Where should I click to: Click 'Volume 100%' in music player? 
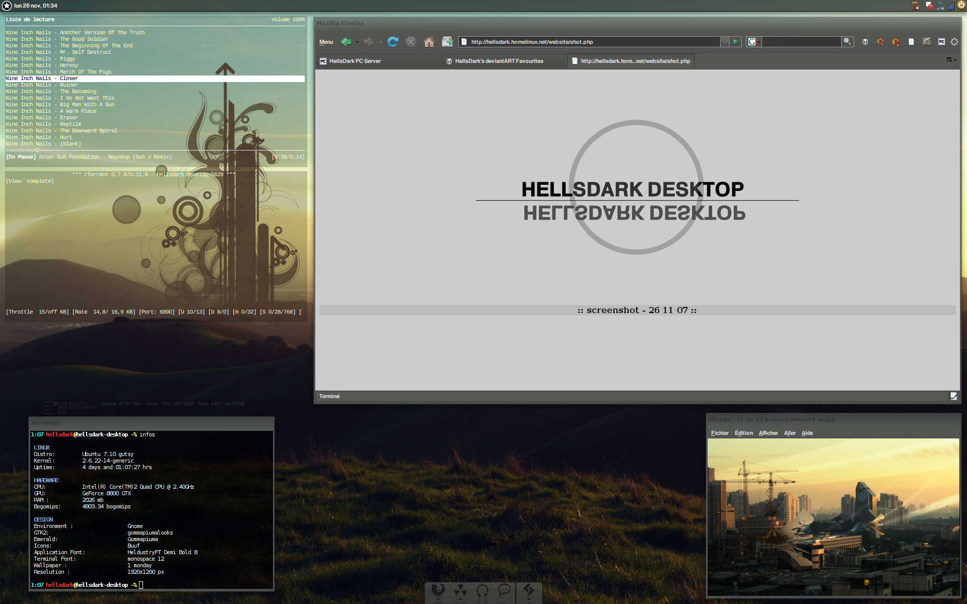coord(288,19)
